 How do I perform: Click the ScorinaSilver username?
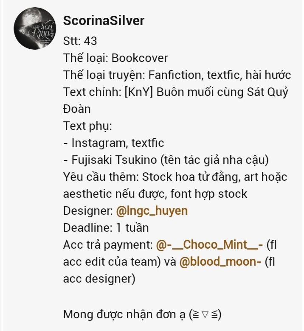click(104, 20)
